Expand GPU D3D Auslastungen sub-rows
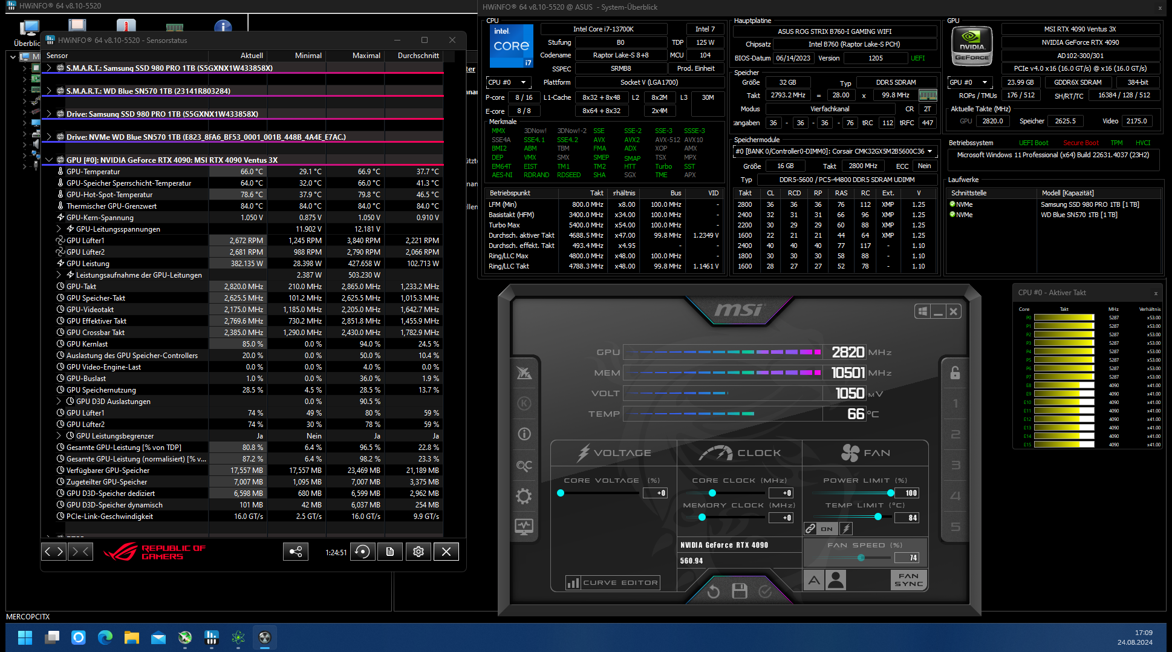 pyautogui.click(x=59, y=402)
